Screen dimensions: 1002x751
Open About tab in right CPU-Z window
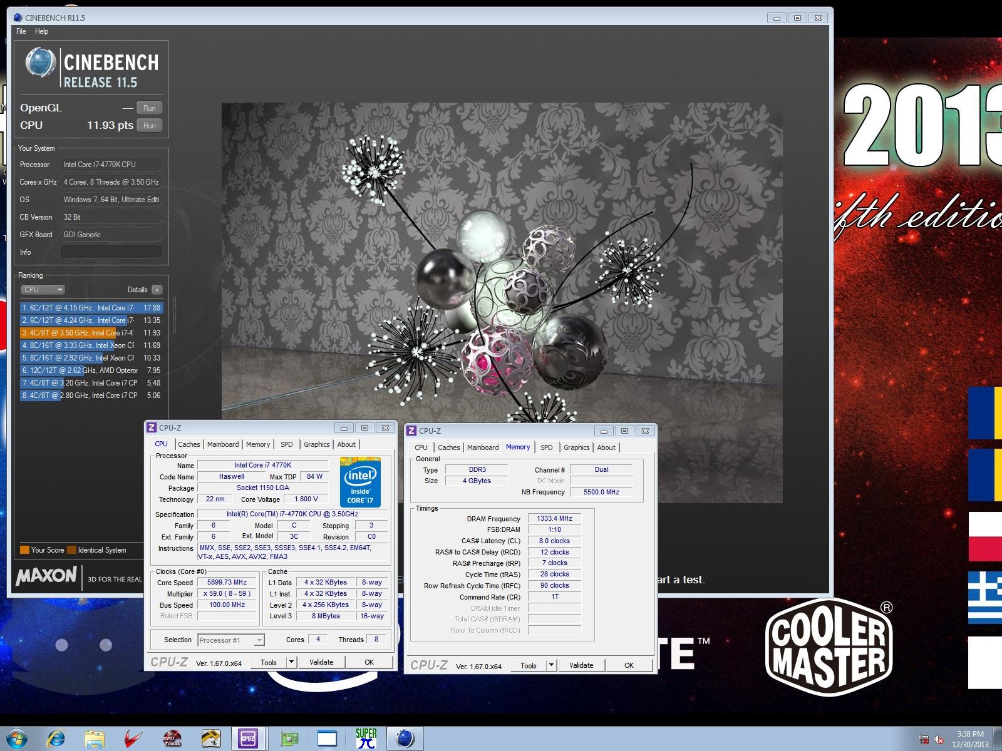[x=606, y=447]
